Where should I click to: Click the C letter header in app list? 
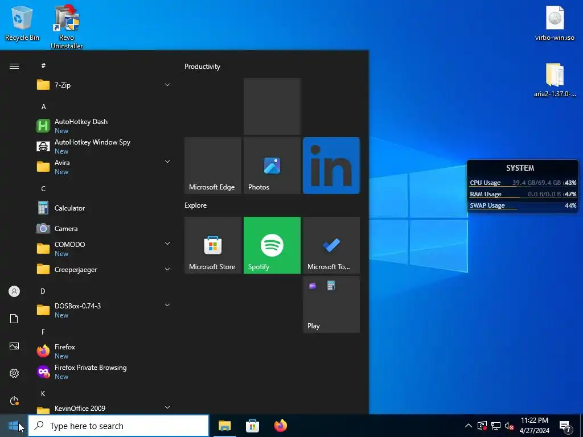tap(43, 189)
